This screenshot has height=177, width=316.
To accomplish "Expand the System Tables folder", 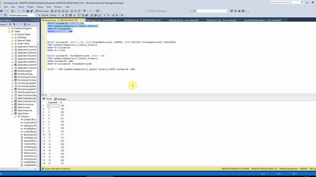I will [12, 34].
